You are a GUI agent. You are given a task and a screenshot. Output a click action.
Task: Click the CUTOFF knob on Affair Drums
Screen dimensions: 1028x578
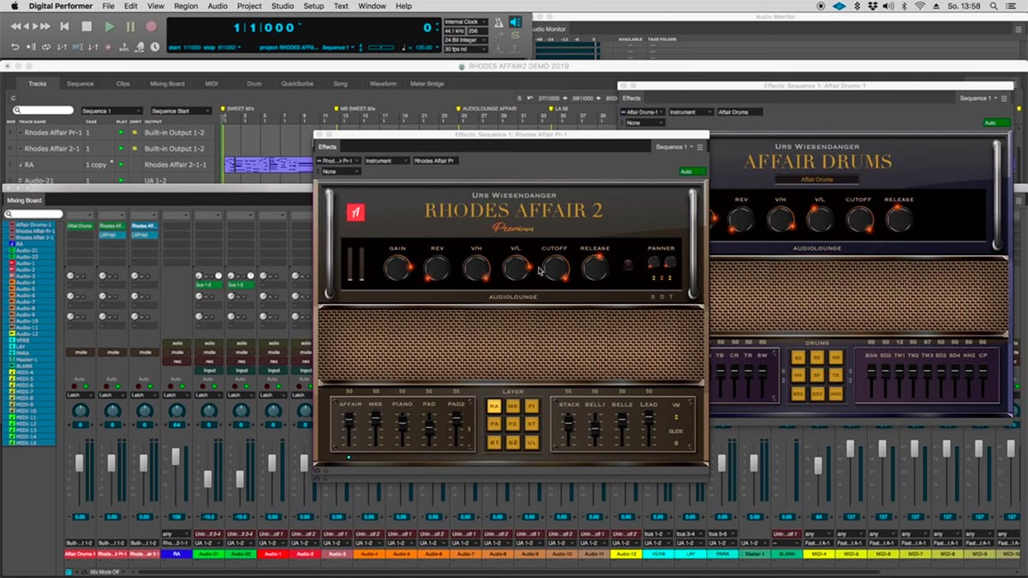tap(859, 219)
